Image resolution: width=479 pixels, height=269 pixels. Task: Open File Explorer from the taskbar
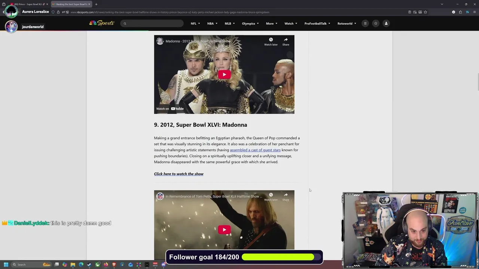click(x=73, y=265)
